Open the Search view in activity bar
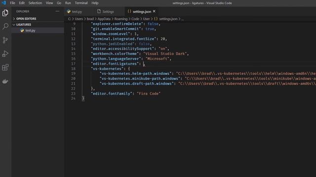Image resolution: width=316 pixels, height=177 pixels. [x=5, y=26]
